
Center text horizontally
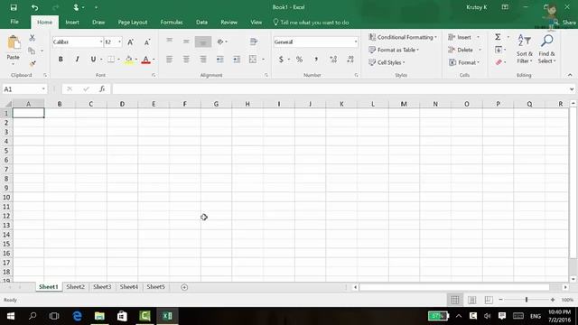[186, 59]
